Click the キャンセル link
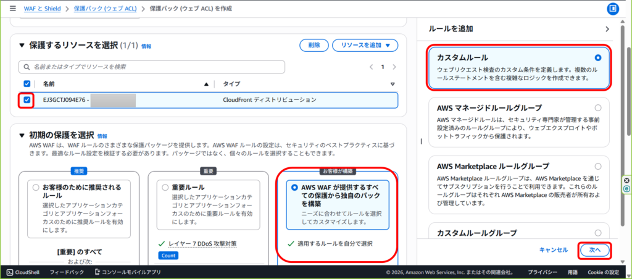The width and height of the screenshot is (632, 279). 553,250
